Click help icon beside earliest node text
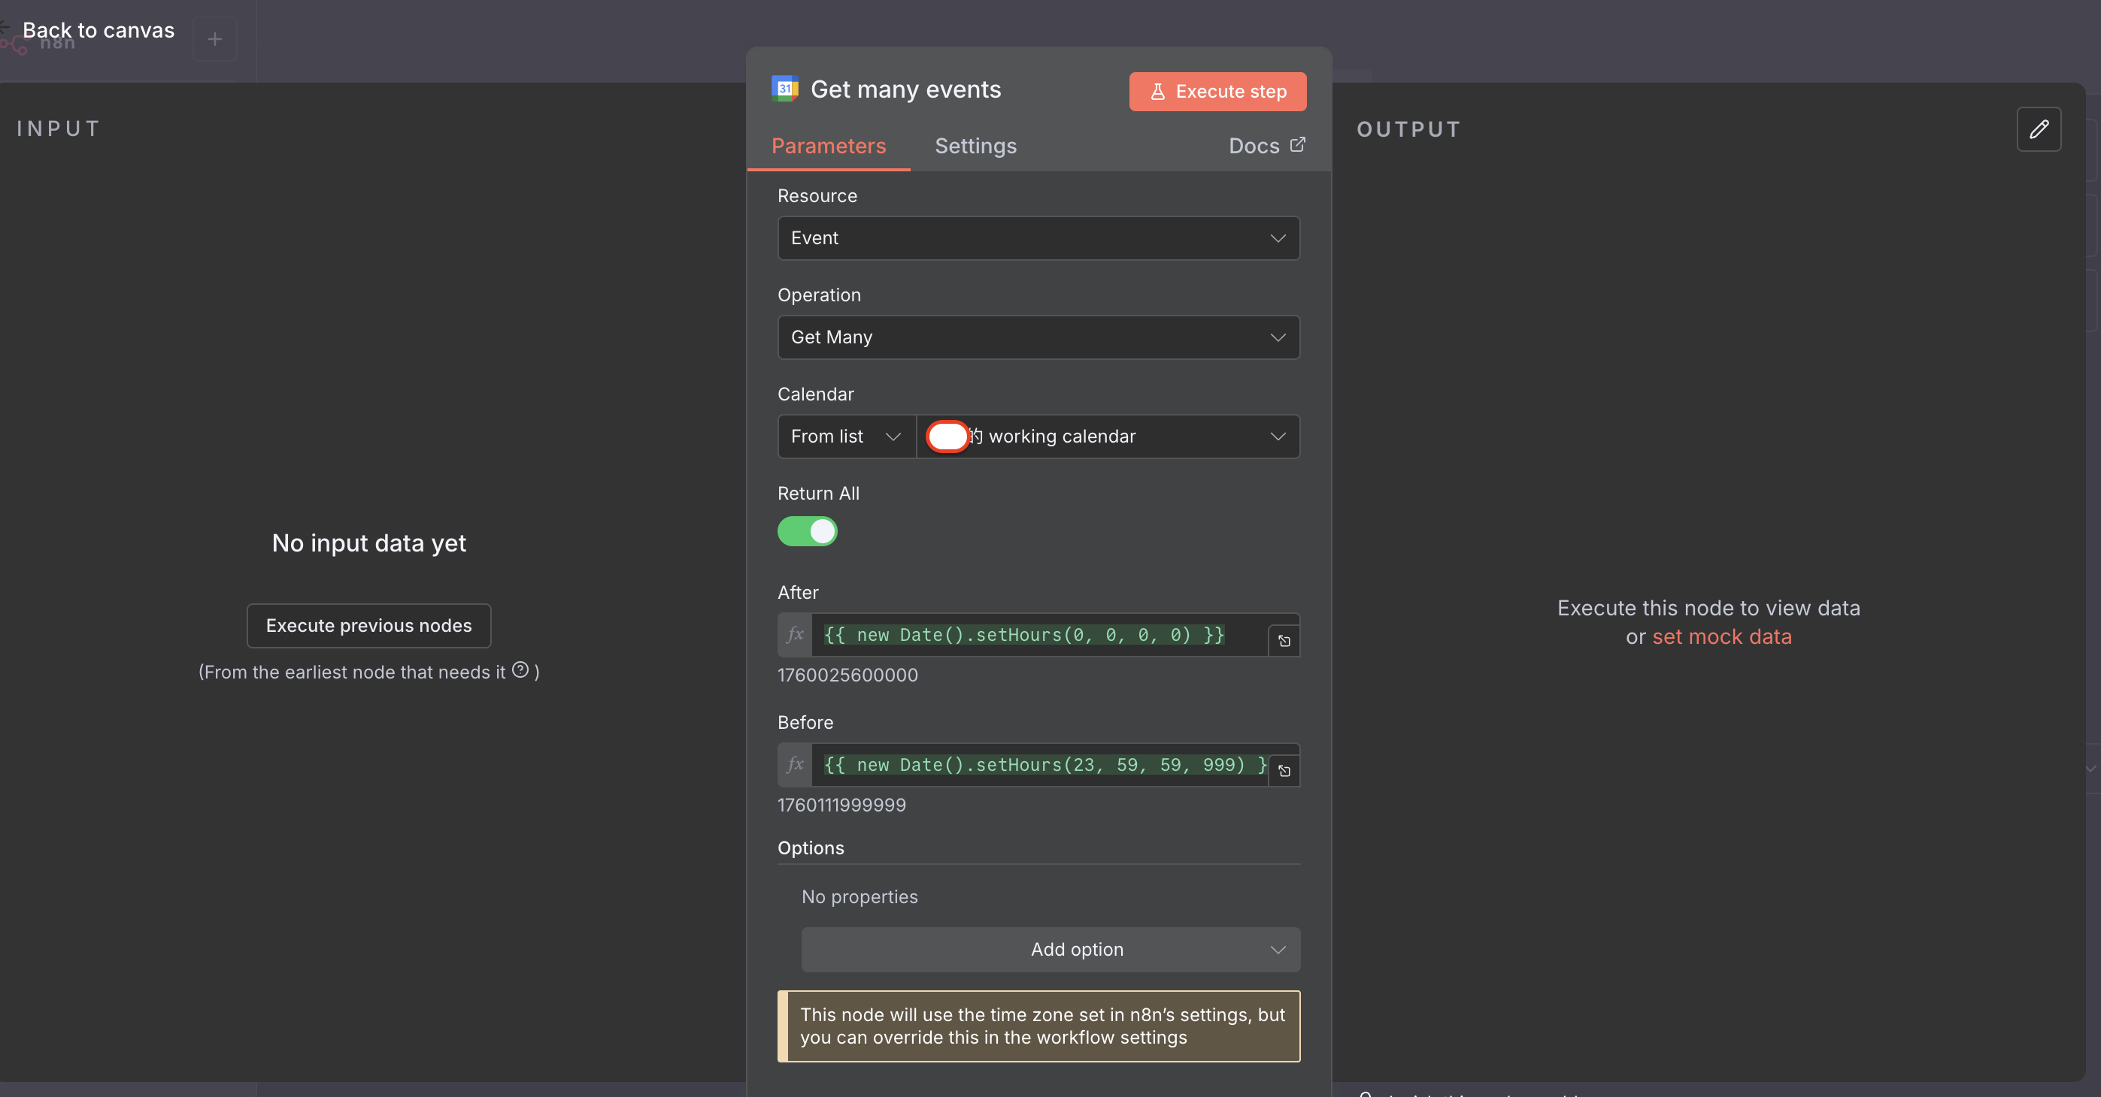Viewport: 2101px width, 1097px height. pos(520,670)
